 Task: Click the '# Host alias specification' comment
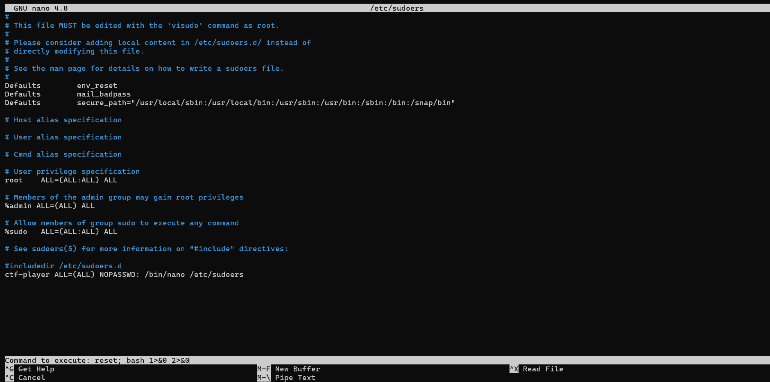tap(63, 120)
